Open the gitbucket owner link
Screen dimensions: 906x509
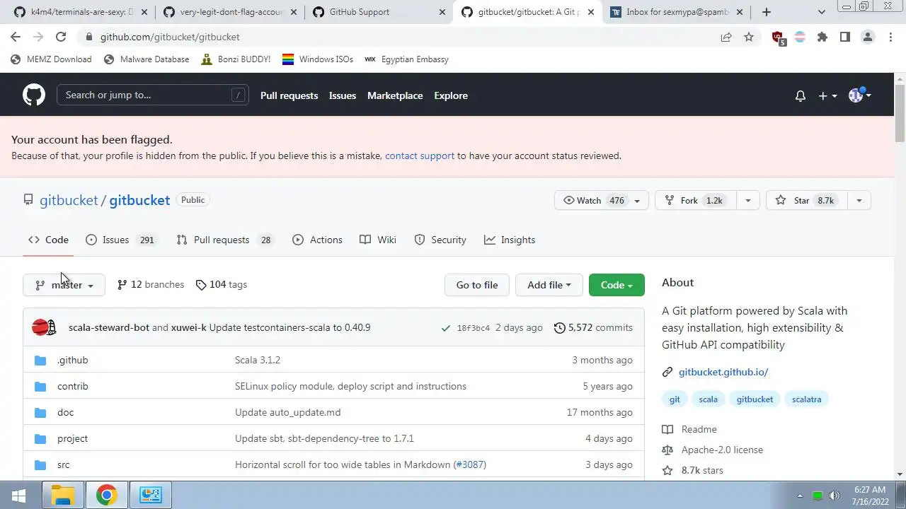pyautogui.click(x=69, y=200)
